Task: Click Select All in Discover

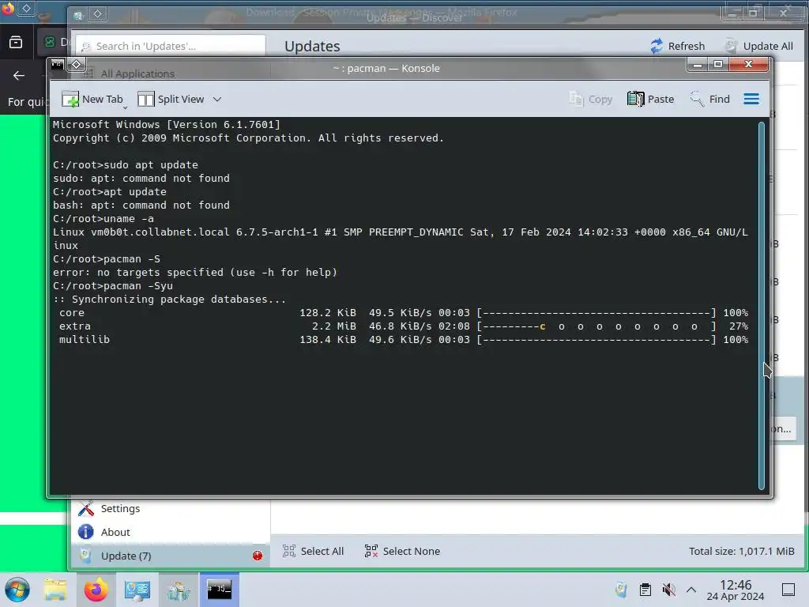Action: 313,551
